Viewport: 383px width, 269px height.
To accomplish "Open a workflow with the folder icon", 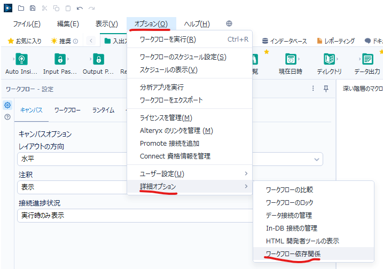I will (21, 8).
